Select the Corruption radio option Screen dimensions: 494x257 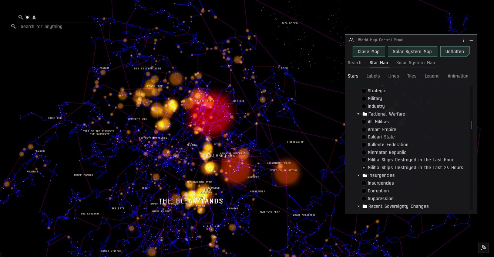pyautogui.click(x=364, y=191)
